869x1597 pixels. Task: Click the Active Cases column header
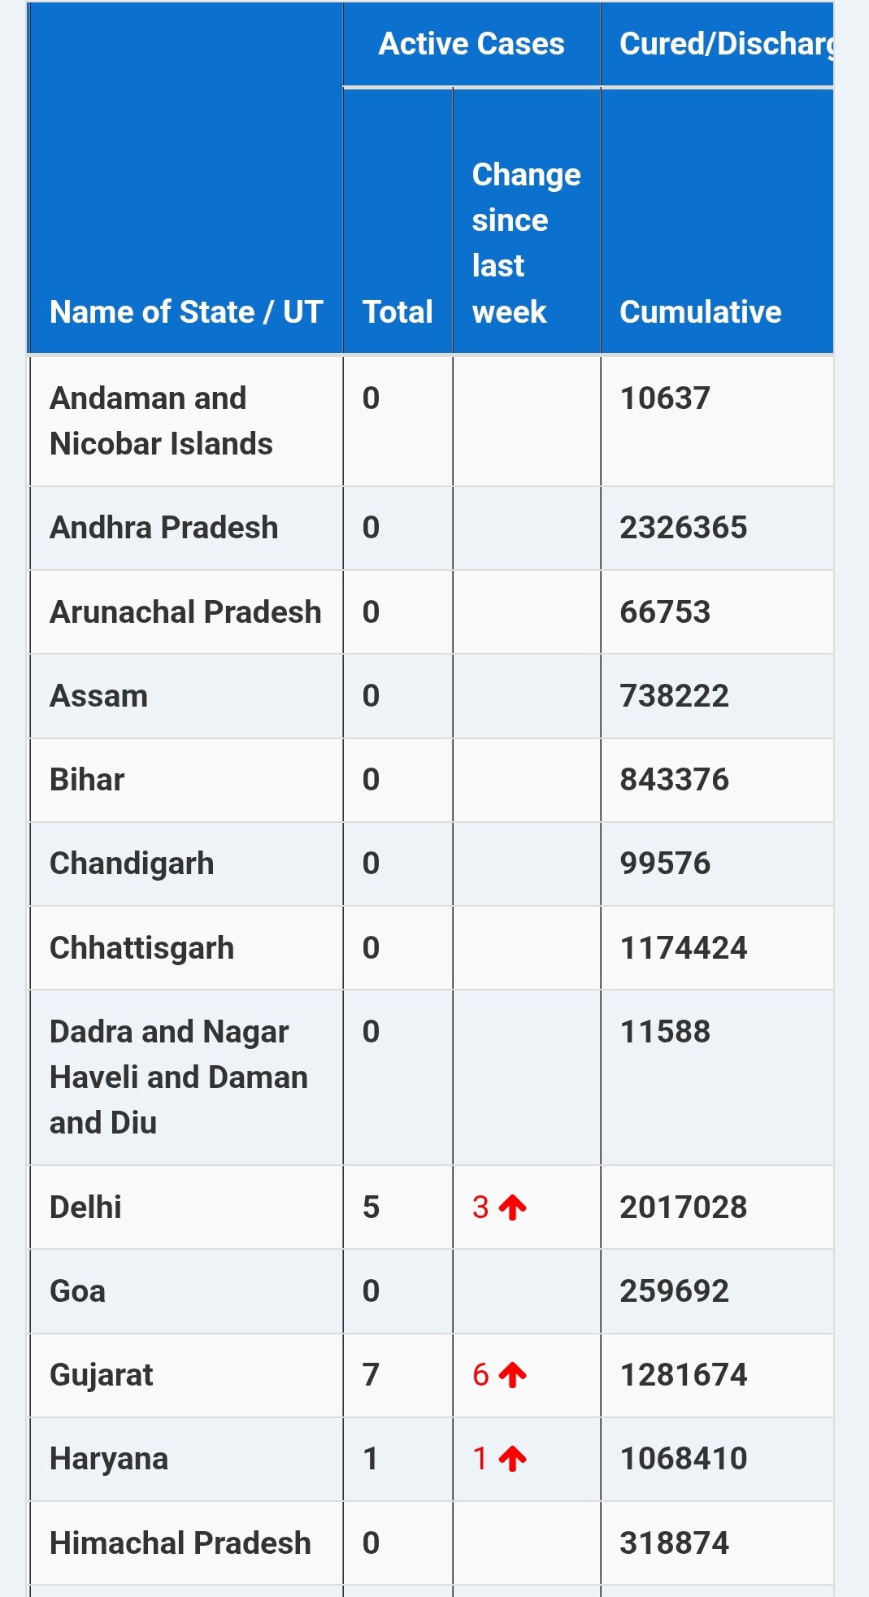point(471,44)
